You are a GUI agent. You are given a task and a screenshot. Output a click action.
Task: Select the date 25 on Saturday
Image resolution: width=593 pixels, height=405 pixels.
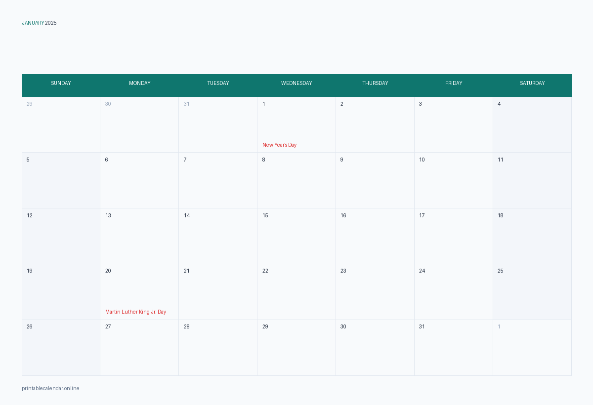(532, 292)
